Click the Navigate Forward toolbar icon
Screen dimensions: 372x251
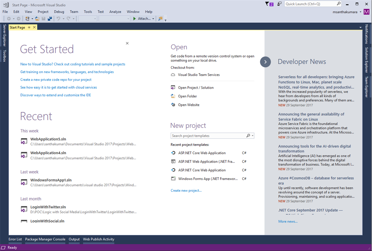click(x=19, y=19)
